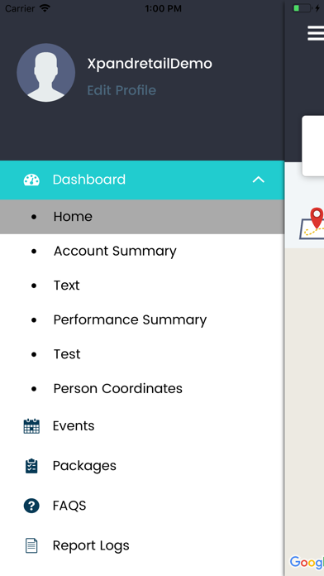Tap the Wi-Fi signal icon
324x576 pixels.
tap(45, 8)
